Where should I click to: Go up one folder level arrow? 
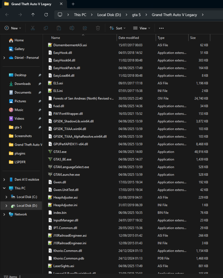[x=33, y=15]
